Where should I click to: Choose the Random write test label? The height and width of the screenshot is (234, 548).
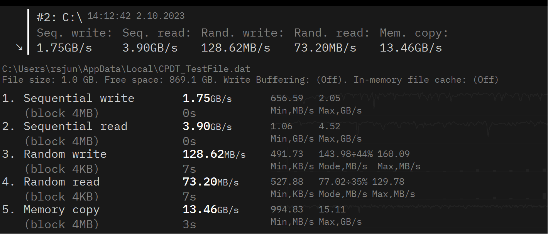[x=65, y=154]
